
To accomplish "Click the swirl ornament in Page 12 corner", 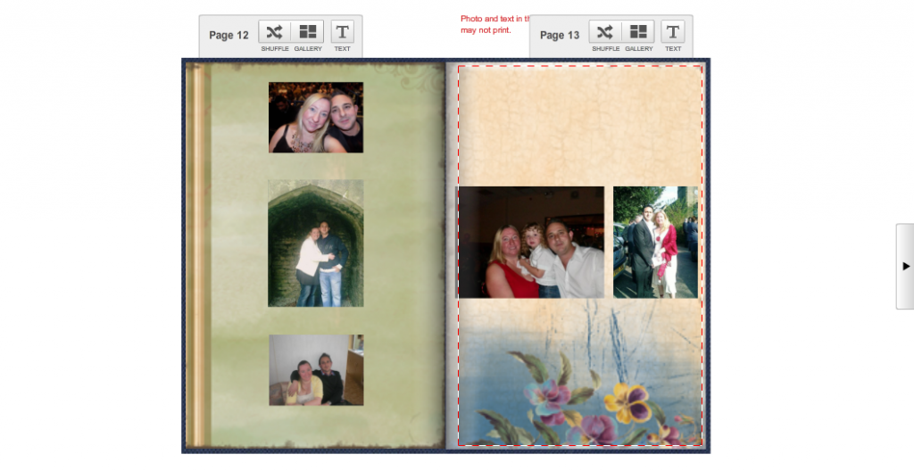I will point(415,78).
